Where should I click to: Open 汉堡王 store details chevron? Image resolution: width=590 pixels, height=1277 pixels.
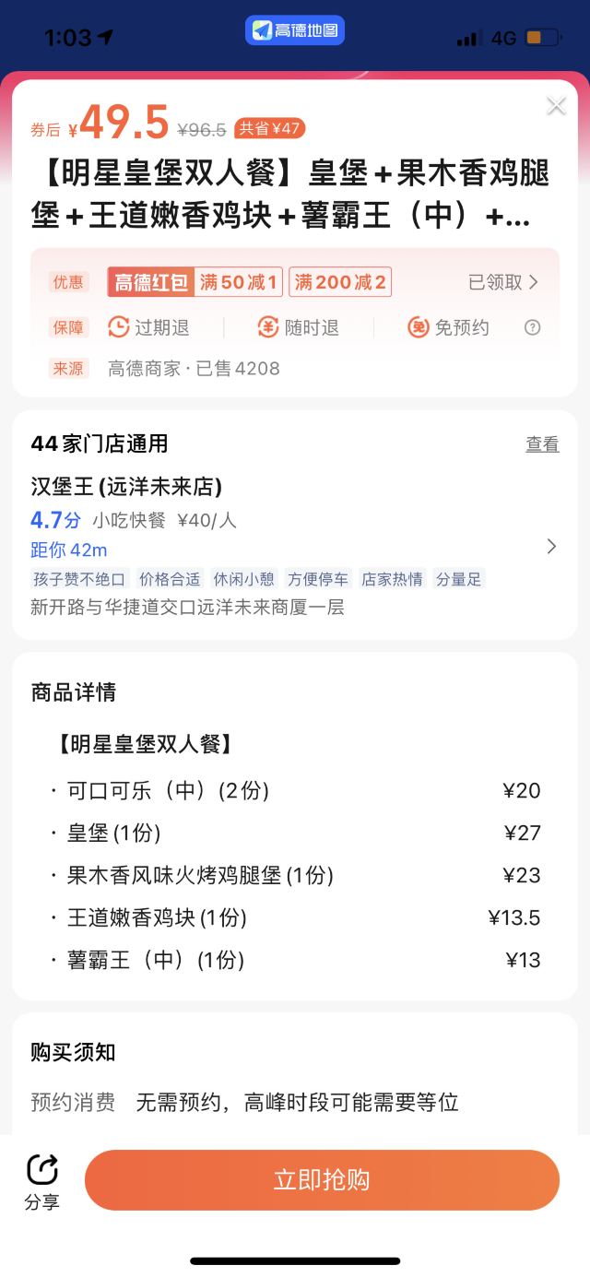coord(551,547)
